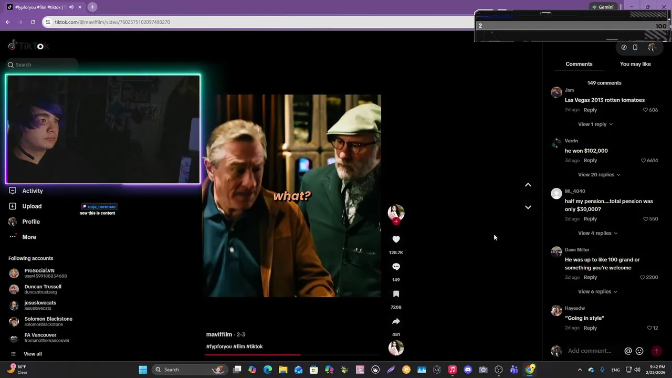Open the sound disc avatar below the share icon
Viewport: 672px width, 378px height.
pos(396,348)
